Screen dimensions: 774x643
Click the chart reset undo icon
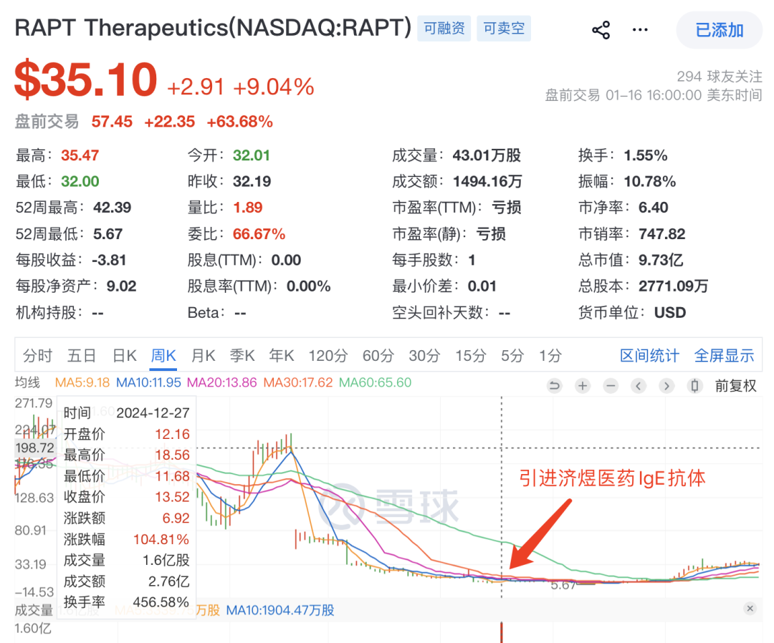[554, 386]
